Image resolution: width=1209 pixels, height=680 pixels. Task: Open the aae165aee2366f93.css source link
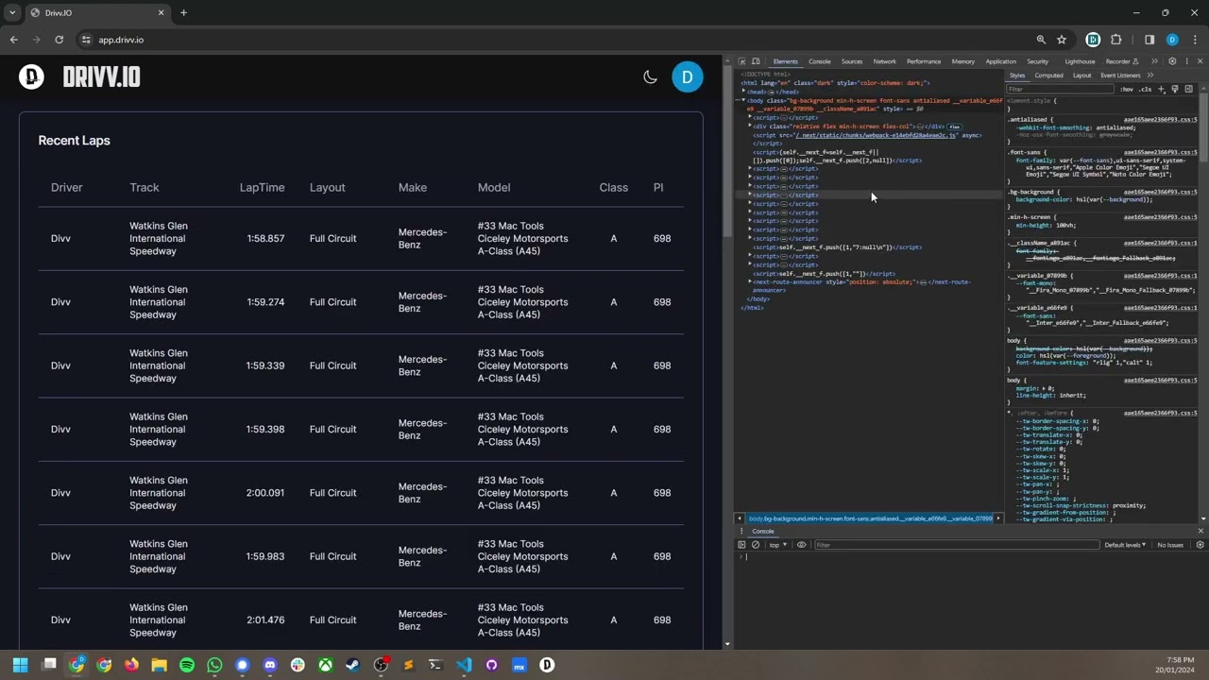pos(1159,120)
